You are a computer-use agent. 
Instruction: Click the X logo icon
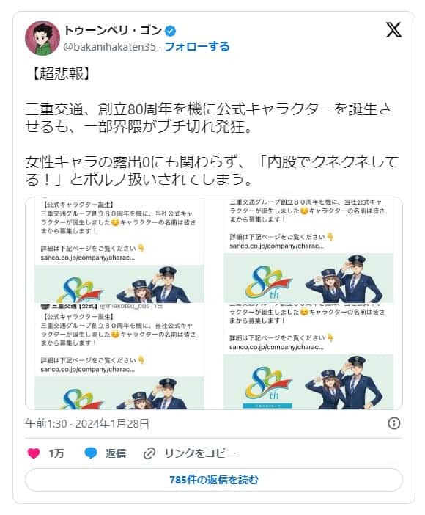393,30
